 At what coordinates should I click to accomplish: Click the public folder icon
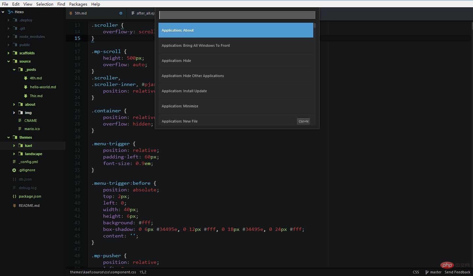(15, 45)
